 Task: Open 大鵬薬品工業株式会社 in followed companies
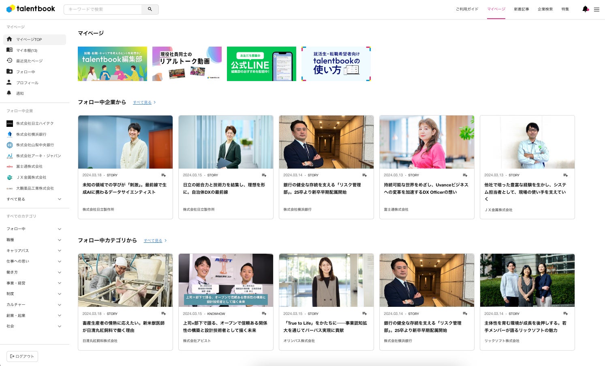(34, 188)
